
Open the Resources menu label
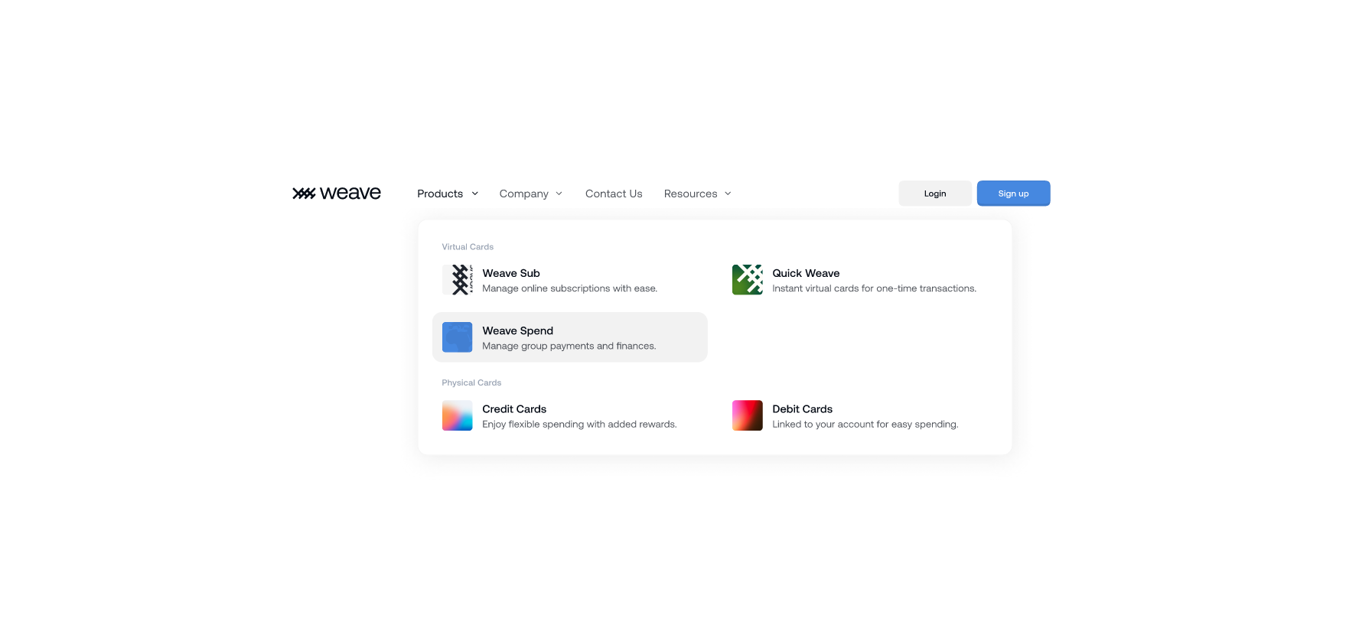tap(691, 194)
